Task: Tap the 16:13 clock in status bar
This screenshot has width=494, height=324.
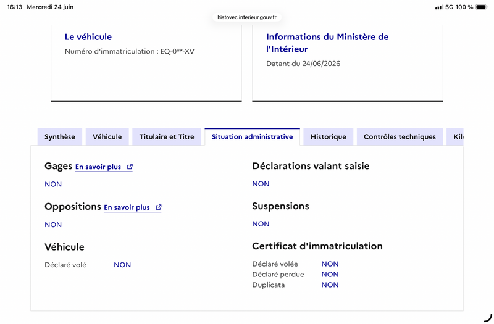Action: [14, 7]
